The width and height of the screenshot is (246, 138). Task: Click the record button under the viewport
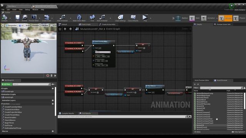click(48, 76)
